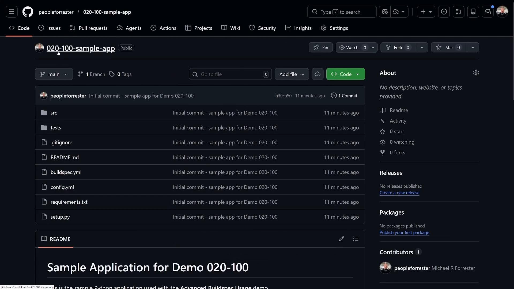Open README outline list icon
The width and height of the screenshot is (514, 289).
pos(356,239)
